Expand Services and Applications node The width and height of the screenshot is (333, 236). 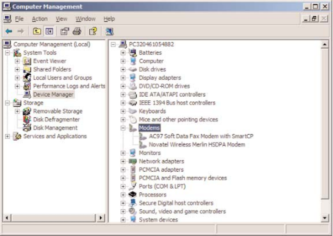[x=7, y=136]
